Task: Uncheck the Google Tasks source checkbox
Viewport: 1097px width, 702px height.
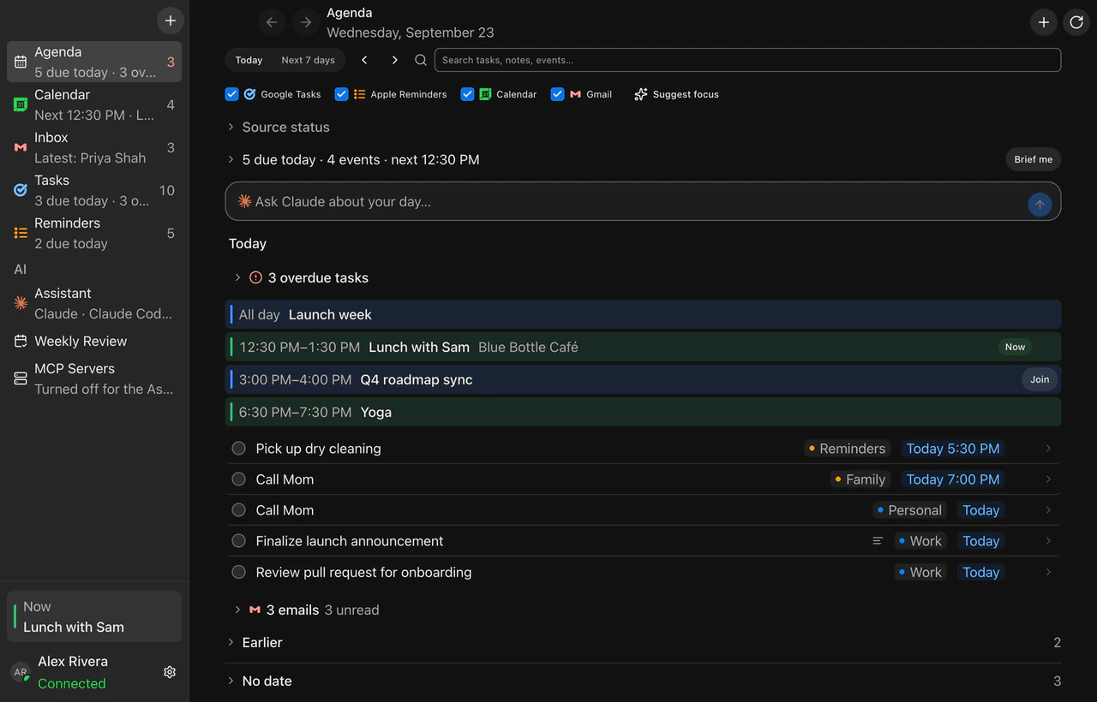Action: click(x=231, y=94)
